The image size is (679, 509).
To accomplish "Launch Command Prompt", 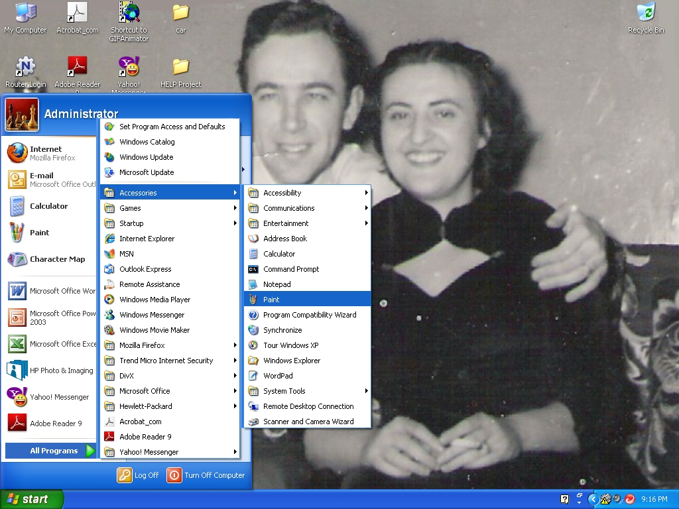I will [308, 269].
